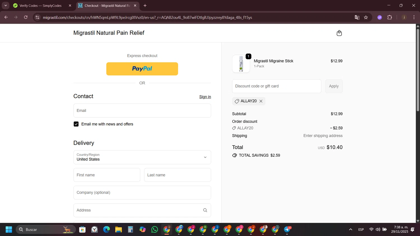Open the Windows Start menu
The width and height of the screenshot is (420, 236).
click(9, 230)
